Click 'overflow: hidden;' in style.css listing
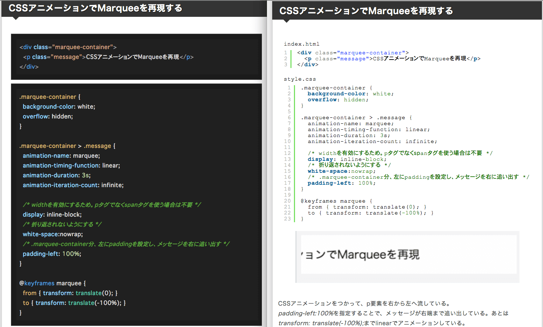Viewport: 543px width, 327px height. [x=338, y=100]
